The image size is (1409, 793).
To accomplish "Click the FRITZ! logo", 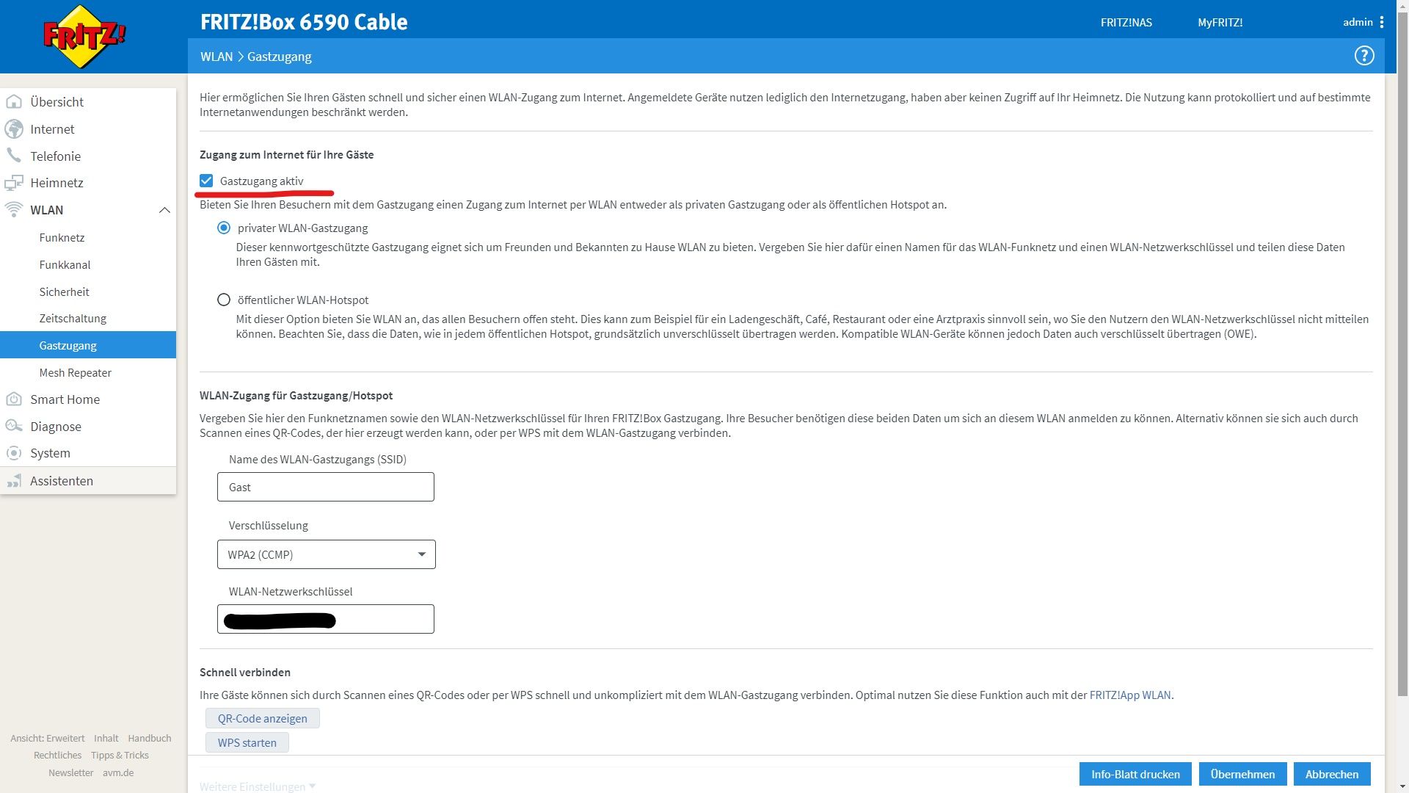I will tap(84, 37).
